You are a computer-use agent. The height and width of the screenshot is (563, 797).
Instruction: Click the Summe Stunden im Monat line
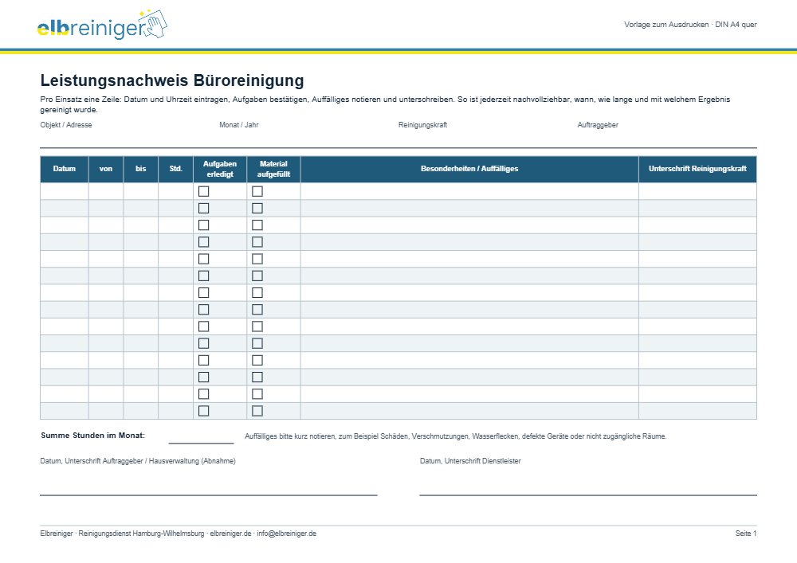[202, 443]
